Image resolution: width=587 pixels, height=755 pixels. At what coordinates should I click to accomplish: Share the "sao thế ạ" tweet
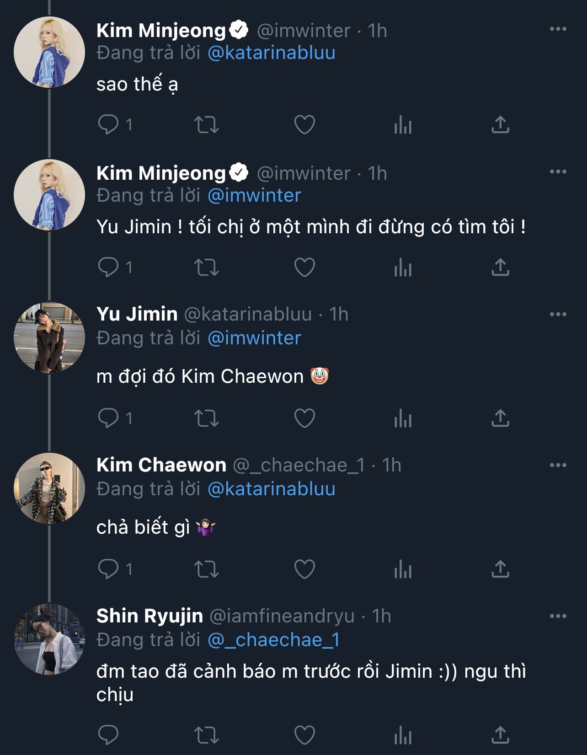pos(500,124)
